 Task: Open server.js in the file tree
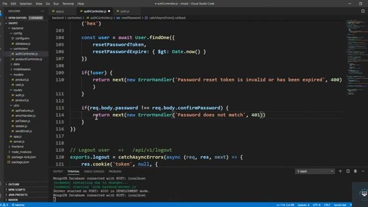19,141
